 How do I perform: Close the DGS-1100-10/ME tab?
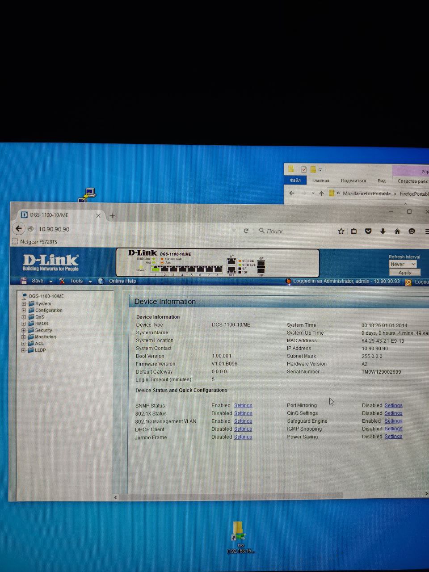pos(98,215)
